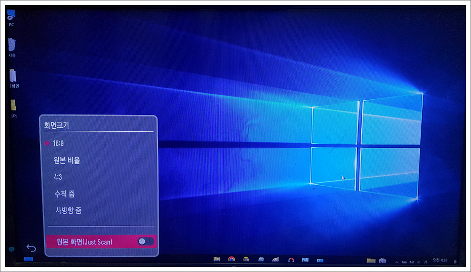
Task: Open the light blue window taskbar icon
Action: tap(305, 260)
